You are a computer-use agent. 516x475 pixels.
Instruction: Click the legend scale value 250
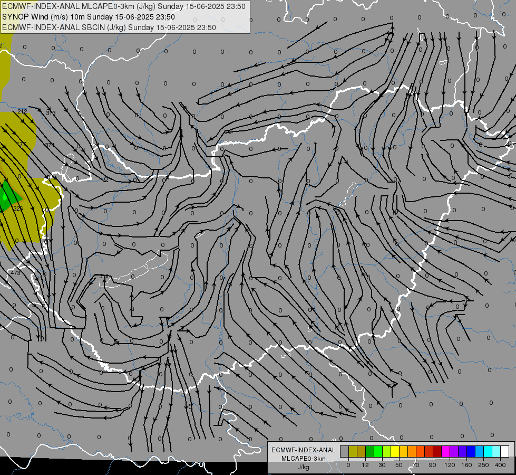pyautogui.click(x=483, y=465)
